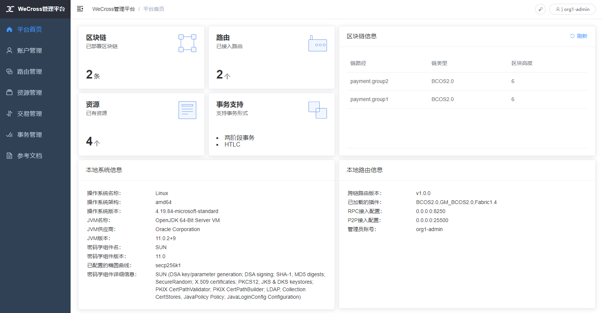Click the 链类型 column header

439,63
